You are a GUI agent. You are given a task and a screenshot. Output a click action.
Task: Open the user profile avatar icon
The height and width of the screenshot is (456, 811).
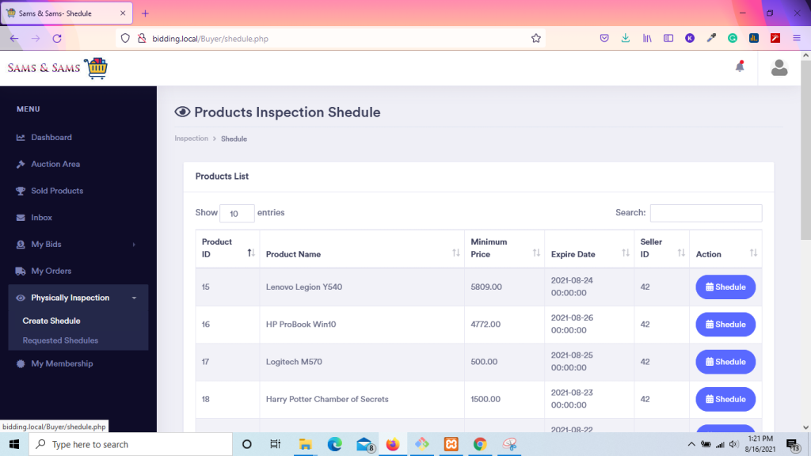(779, 68)
